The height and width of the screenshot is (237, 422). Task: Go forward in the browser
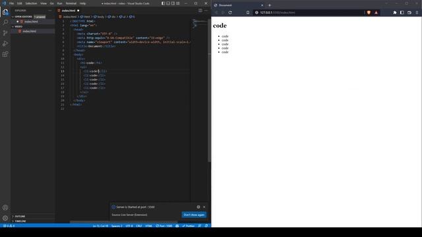[x=223, y=13]
